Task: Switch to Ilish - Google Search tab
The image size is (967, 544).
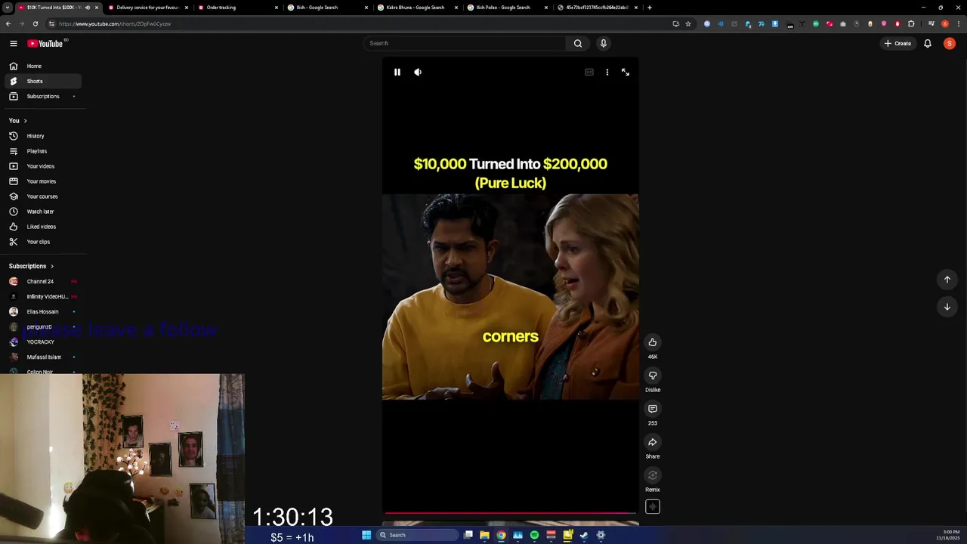Action: click(327, 8)
